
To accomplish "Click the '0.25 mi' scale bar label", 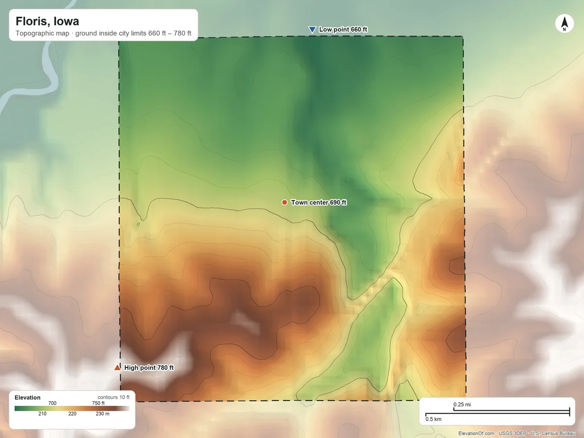I will click(x=462, y=404).
